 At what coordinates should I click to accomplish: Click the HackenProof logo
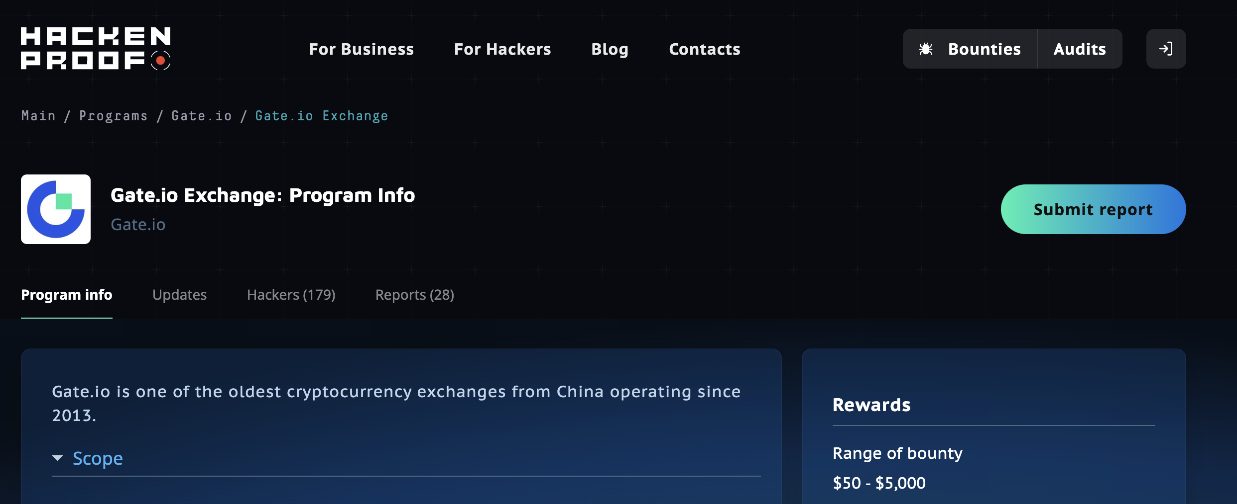pyautogui.click(x=96, y=49)
